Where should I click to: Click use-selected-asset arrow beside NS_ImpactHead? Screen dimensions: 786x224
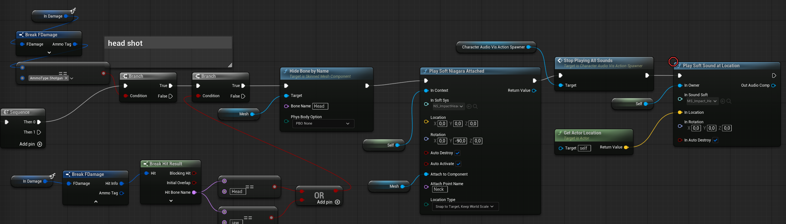tap(469, 106)
